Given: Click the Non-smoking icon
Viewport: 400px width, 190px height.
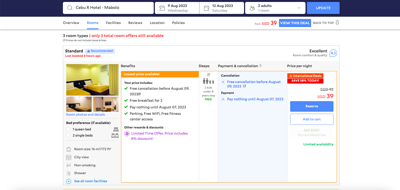Looking at the screenshot, I should 69,165.
